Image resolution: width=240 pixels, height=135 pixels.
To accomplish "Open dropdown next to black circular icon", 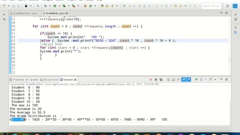I will [x=31, y=6].
